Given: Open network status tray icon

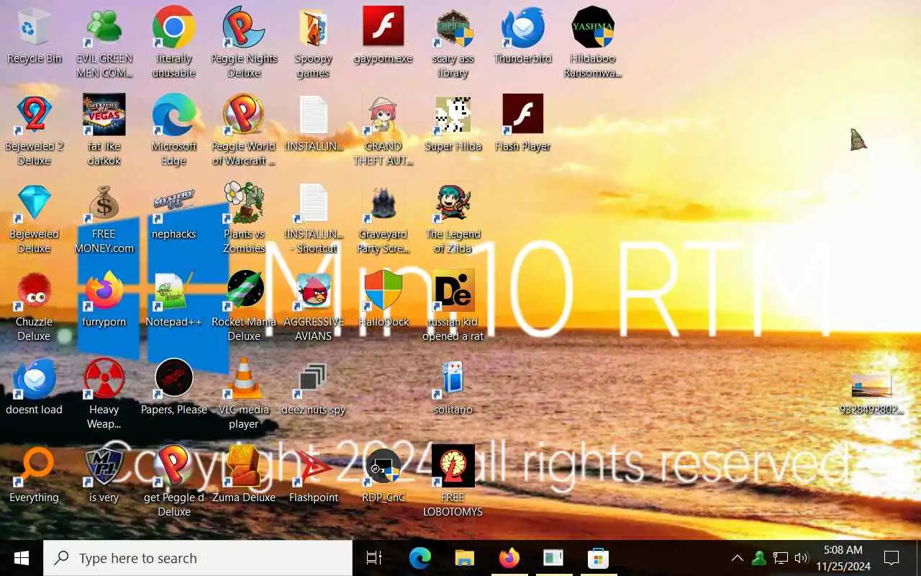Looking at the screenshot, I should pyautogui.click(x=781, y=558).
